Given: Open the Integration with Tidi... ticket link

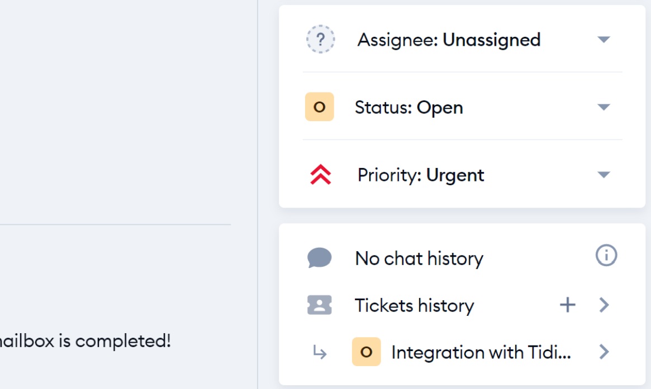Looking at the screenshot, I should [x=481, y=352].
